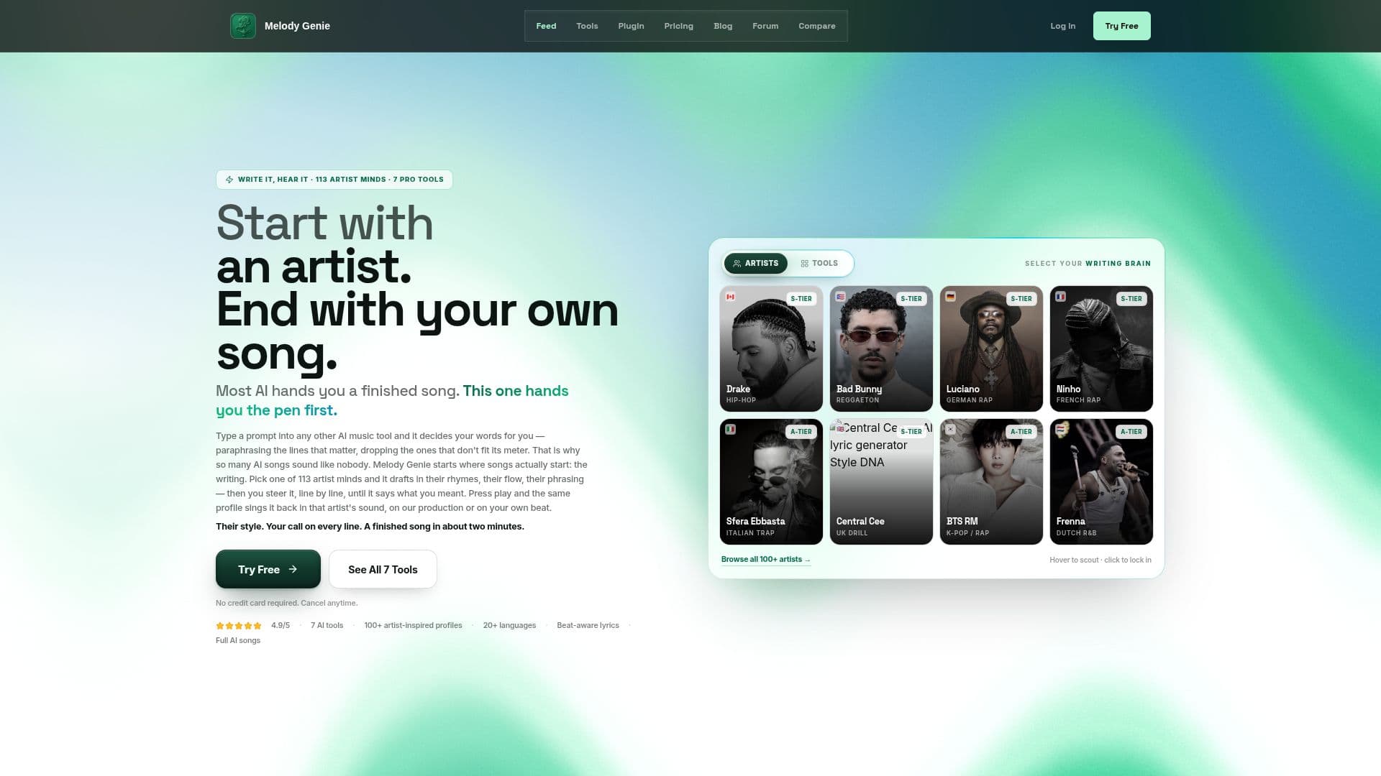1381x776 pixels.
Task: Click the Log In link
Action: click(1062, 26)
